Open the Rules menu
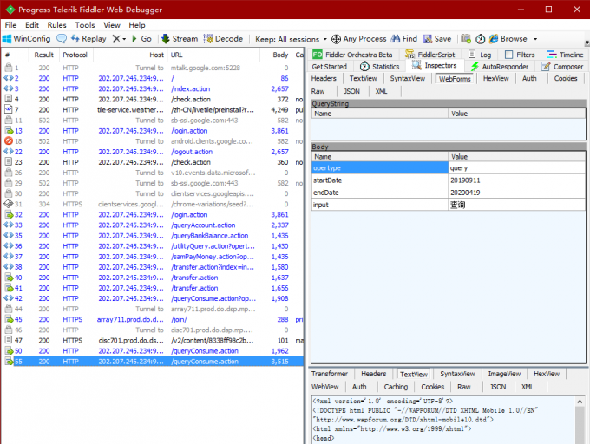The height and width of the screenshot is (444, 590). coord(56,25)
